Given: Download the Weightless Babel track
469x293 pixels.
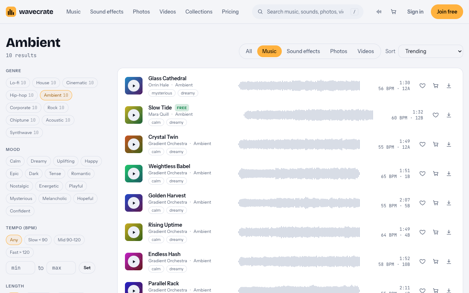Looking at the screenshot, I should (449, 174).
